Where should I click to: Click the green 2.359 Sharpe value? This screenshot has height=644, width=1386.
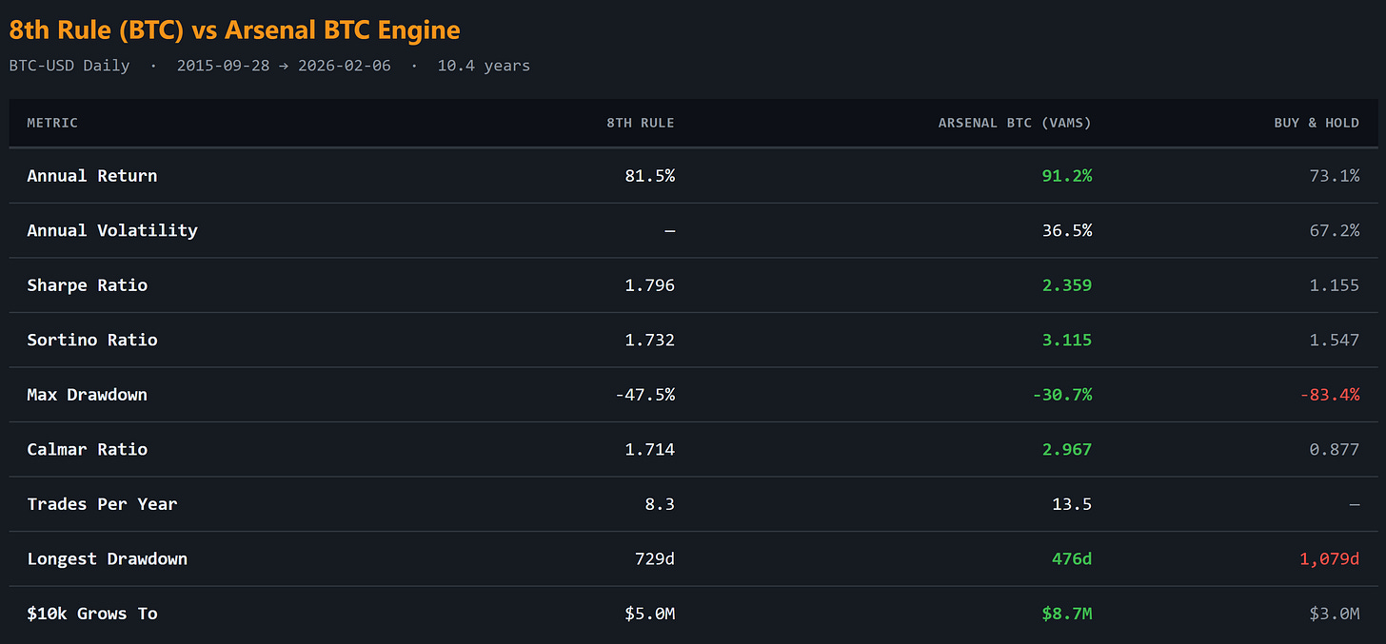click(1067, 284)
